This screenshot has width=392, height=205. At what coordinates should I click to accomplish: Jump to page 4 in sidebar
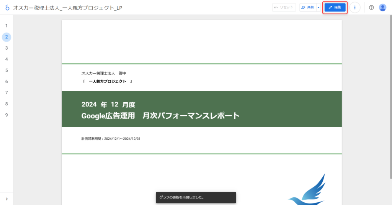[7, 59]
